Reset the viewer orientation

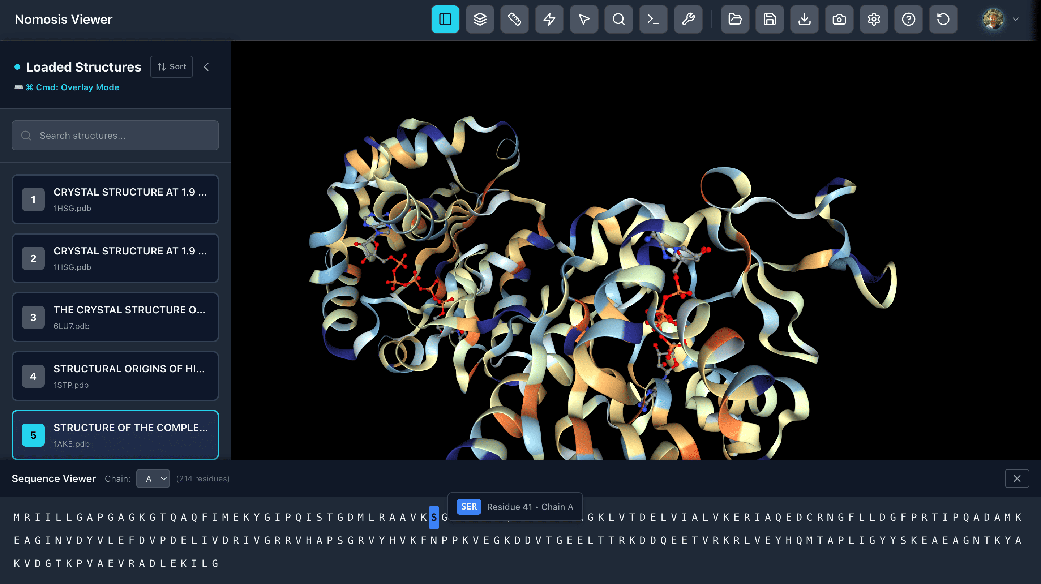tap(943, 19)
